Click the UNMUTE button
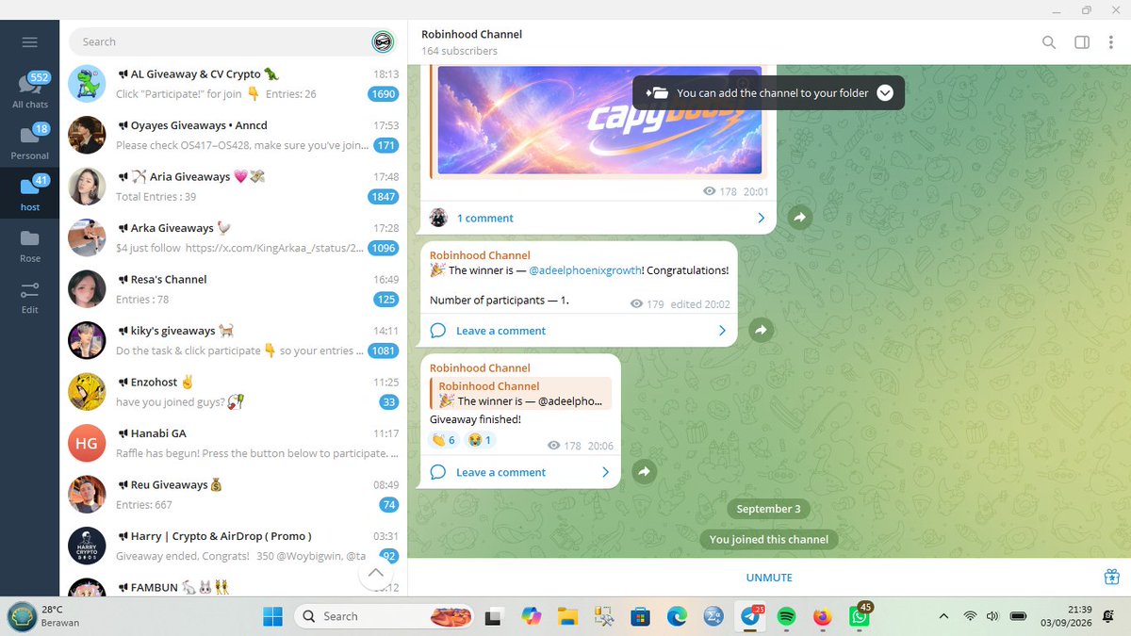Viewport: 1131px width, 636px height. tap(769, 578)
